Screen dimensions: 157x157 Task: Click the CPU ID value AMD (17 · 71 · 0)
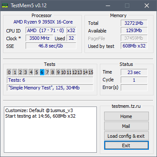tap(46, 30)
